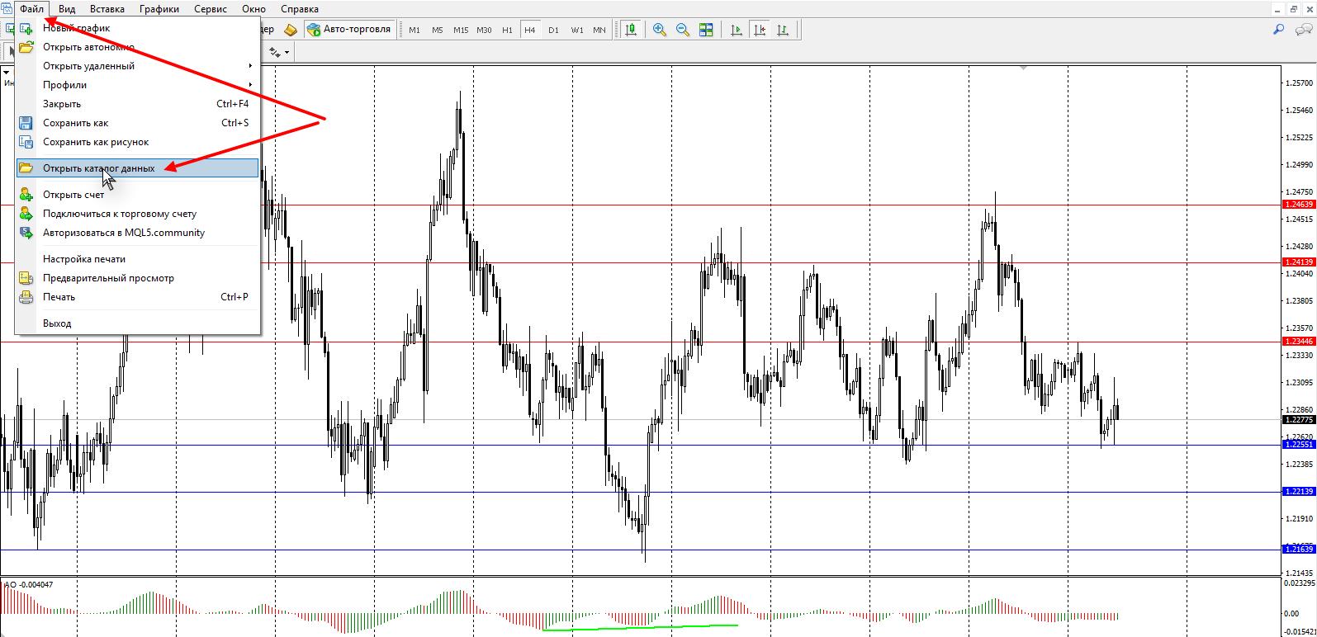Open the arrows tool dropdown
This screenshot has width=1317, height=637.
[x=279, y=52]
